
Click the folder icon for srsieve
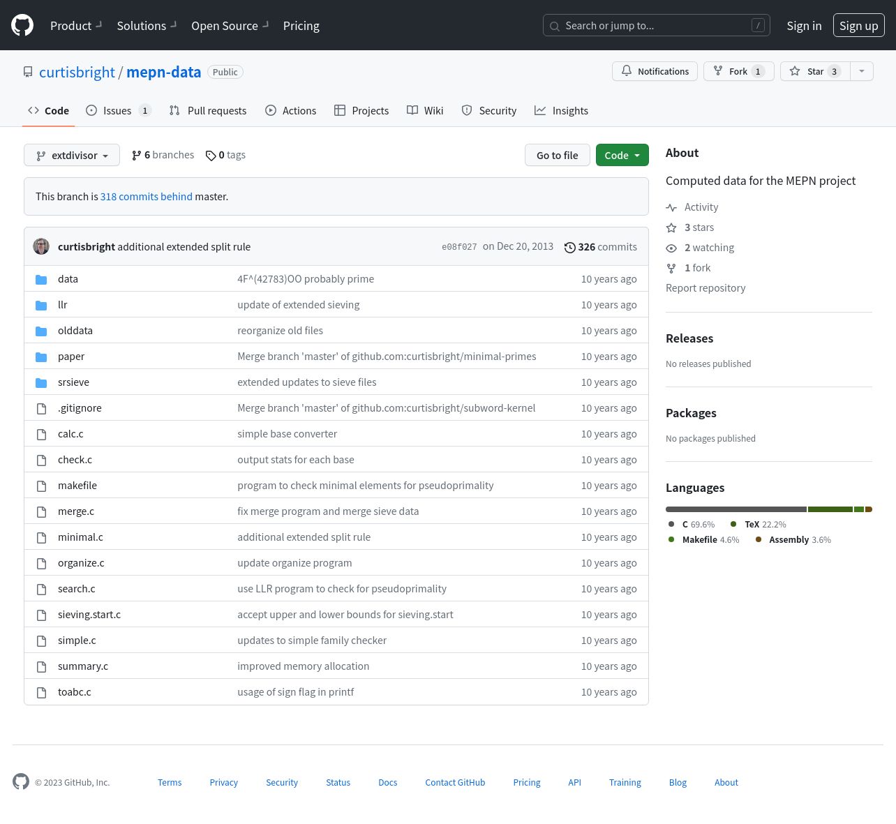[x=41, y=382]
